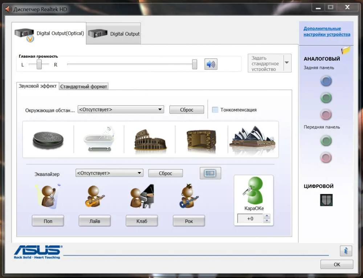
Task: Click the Главная громкость label
Action: click(38, 56)
